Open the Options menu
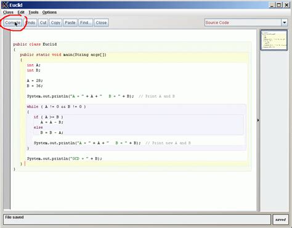The image size is (292, 228). tap(49, 12)
